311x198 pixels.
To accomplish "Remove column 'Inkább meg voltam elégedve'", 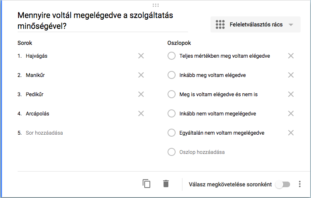I will click(291, 75).
